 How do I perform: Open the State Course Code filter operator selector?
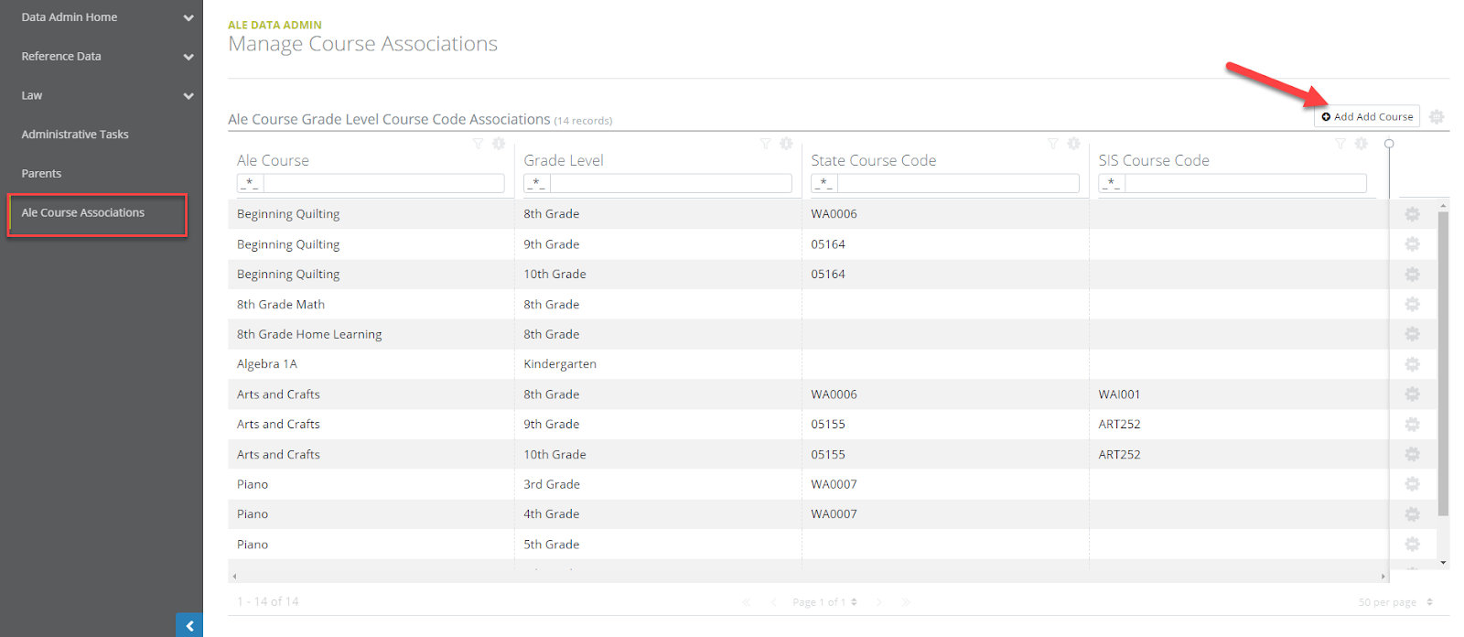click(824, 183)
